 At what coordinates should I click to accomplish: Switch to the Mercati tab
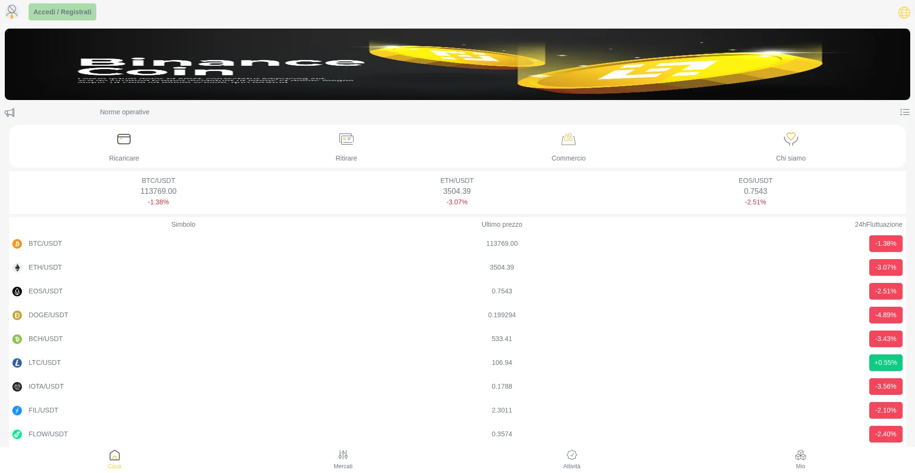[343, 459]
